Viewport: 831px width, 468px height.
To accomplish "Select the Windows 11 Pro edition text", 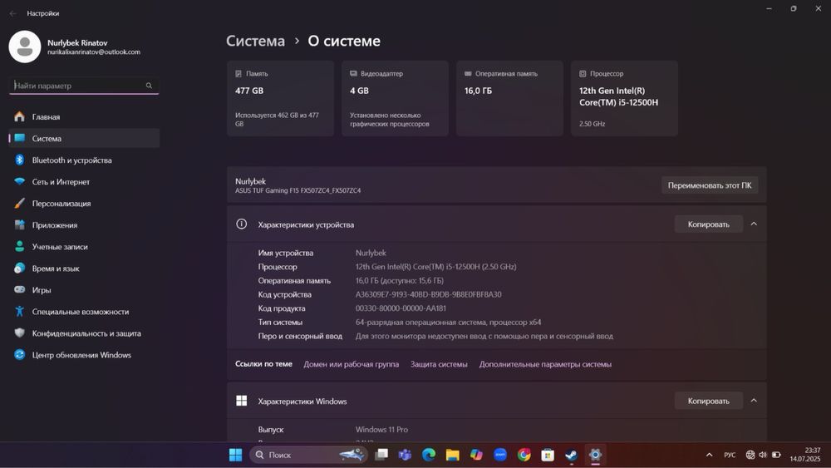I will click(x=381, y=430).
